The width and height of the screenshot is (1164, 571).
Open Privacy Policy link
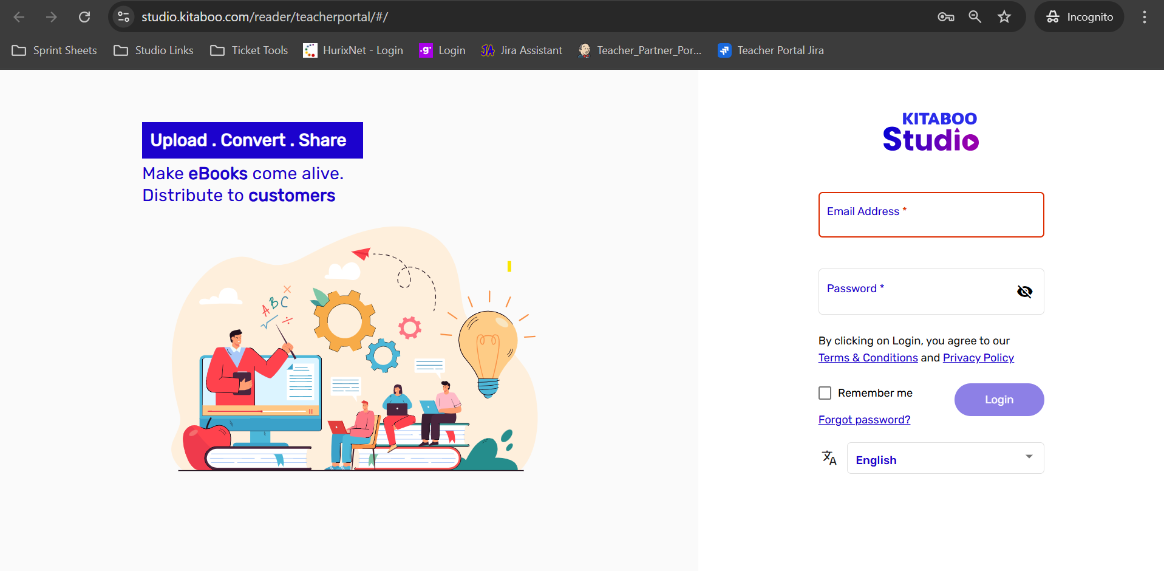click(978, 358)
